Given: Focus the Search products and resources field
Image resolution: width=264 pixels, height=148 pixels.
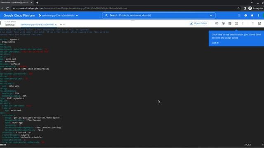Looking at the screenshot, I should [158, 16].
